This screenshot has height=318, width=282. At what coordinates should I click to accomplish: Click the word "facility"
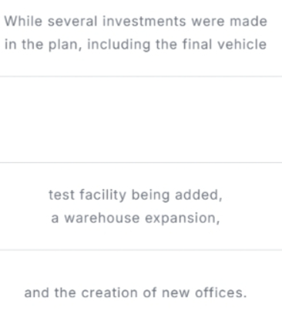pos(102,195)
